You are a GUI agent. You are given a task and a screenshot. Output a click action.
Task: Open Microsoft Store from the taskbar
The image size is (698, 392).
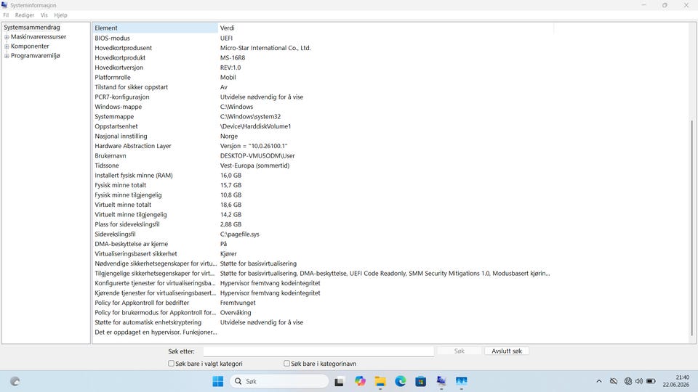tap(421, 381)
